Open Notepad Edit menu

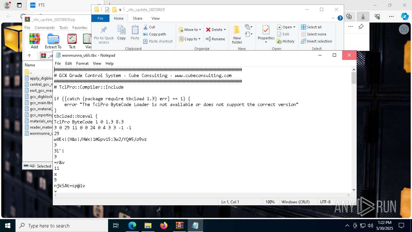coord(69,63)
